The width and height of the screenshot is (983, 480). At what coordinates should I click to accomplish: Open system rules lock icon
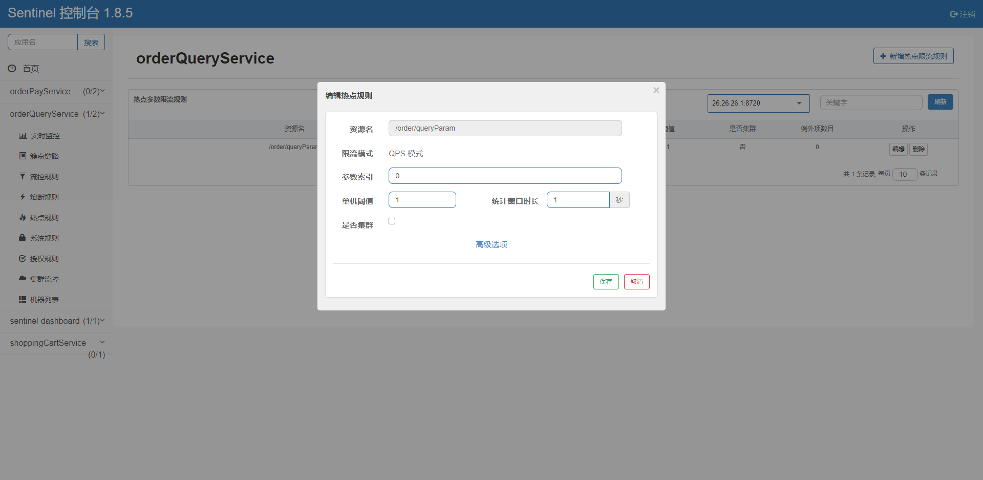(23, 238)
